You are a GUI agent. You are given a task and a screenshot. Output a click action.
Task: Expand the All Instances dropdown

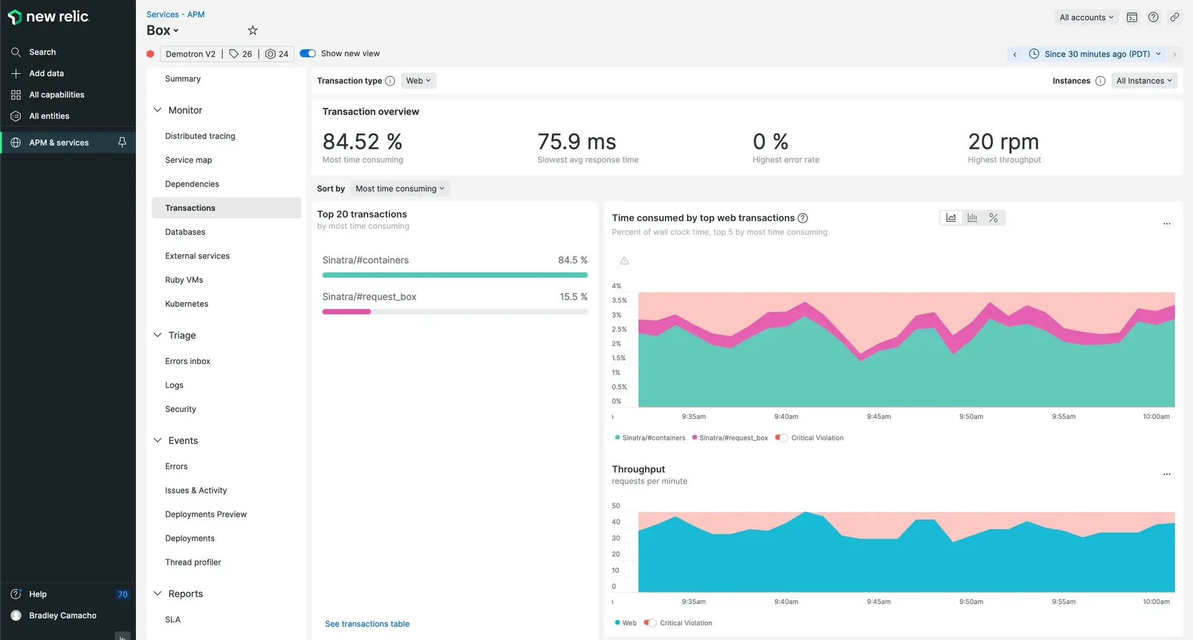tap(1143, 81)
